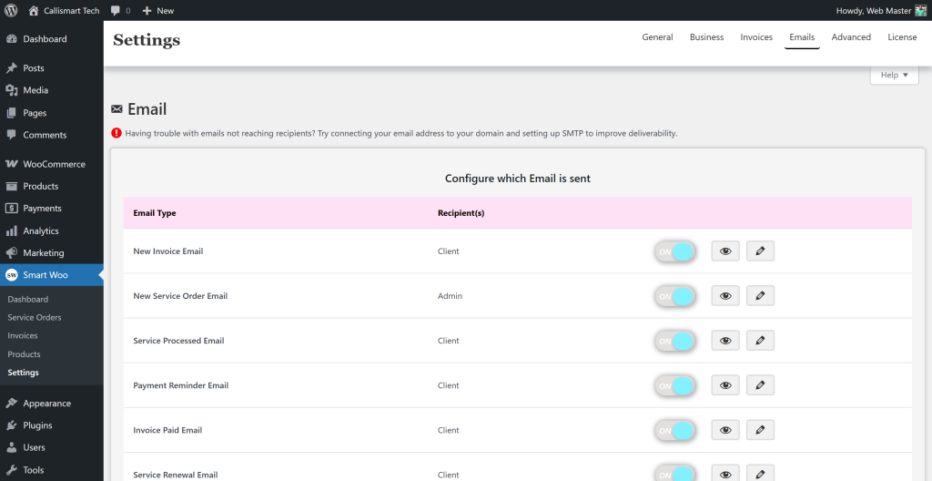Click the New content button in admin bar
The image size is (932, 481).
click(158, 10)
